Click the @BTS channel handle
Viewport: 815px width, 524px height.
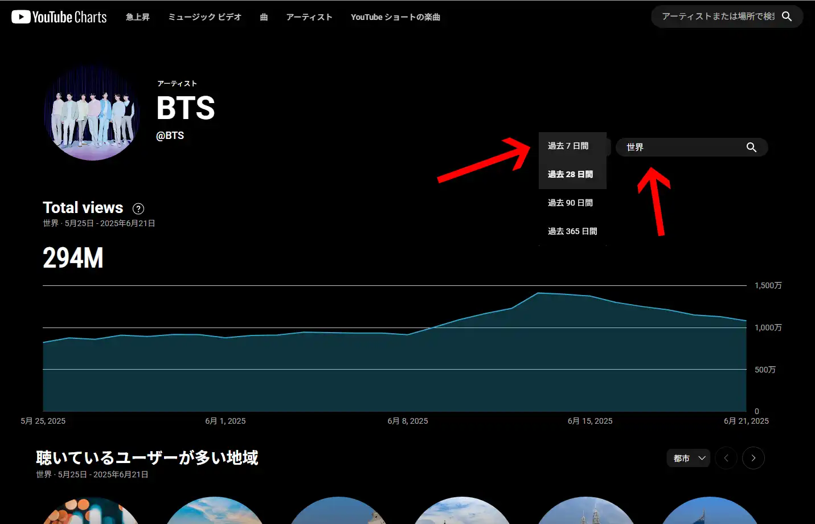point(170,136)
